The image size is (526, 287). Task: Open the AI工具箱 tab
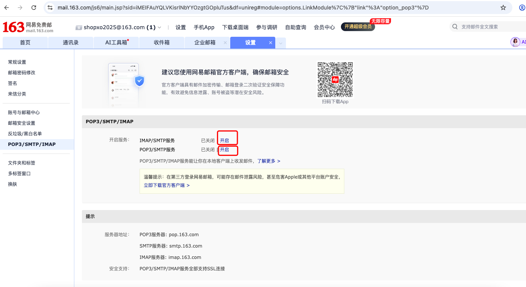point(116,43)
